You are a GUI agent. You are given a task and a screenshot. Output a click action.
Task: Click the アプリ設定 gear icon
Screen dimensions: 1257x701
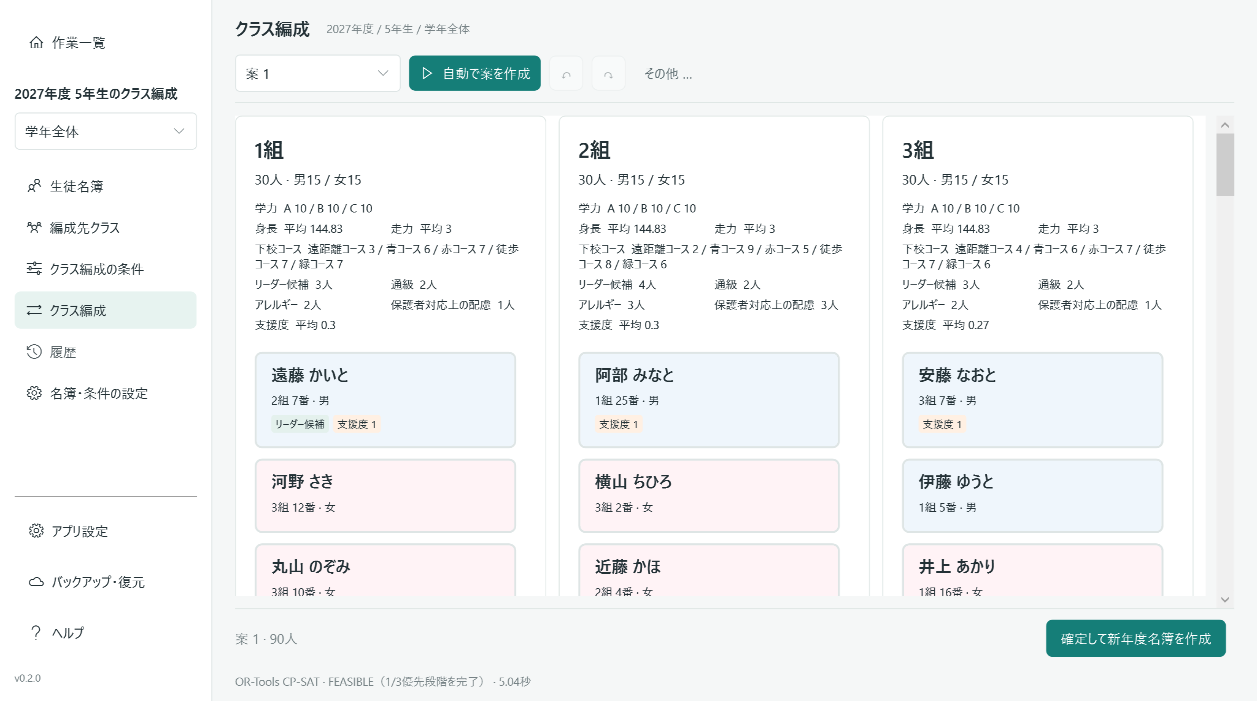click(x=36, y=531)
